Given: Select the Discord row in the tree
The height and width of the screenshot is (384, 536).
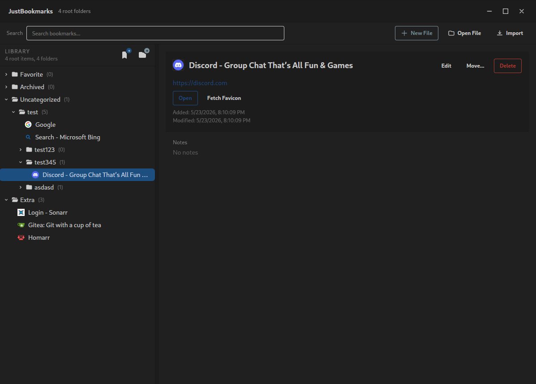Looking at the screenshot, I should coord(77,175).
